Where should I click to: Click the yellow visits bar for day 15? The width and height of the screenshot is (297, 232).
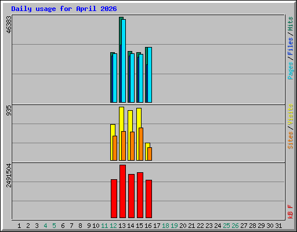point(138,134)
